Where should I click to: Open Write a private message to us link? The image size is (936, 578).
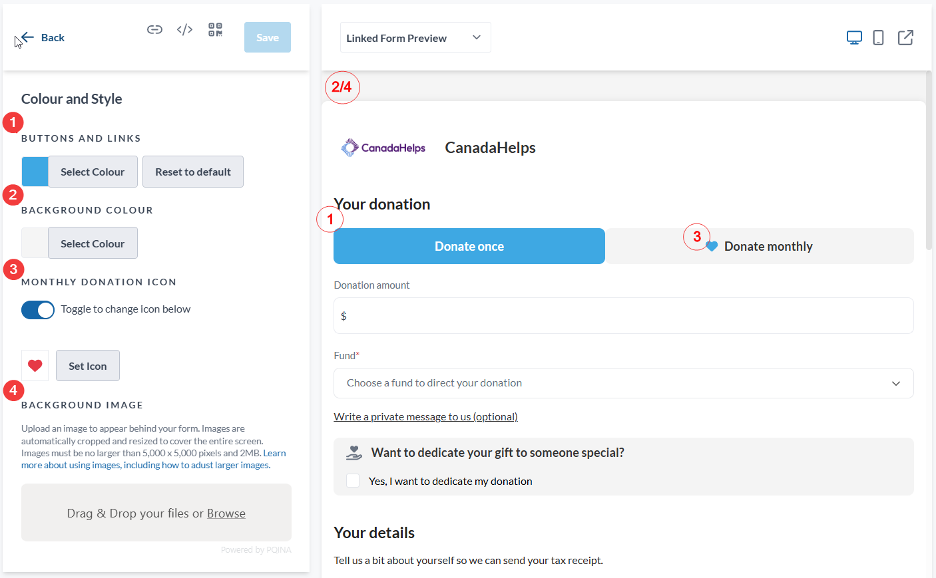pos(425,416)
